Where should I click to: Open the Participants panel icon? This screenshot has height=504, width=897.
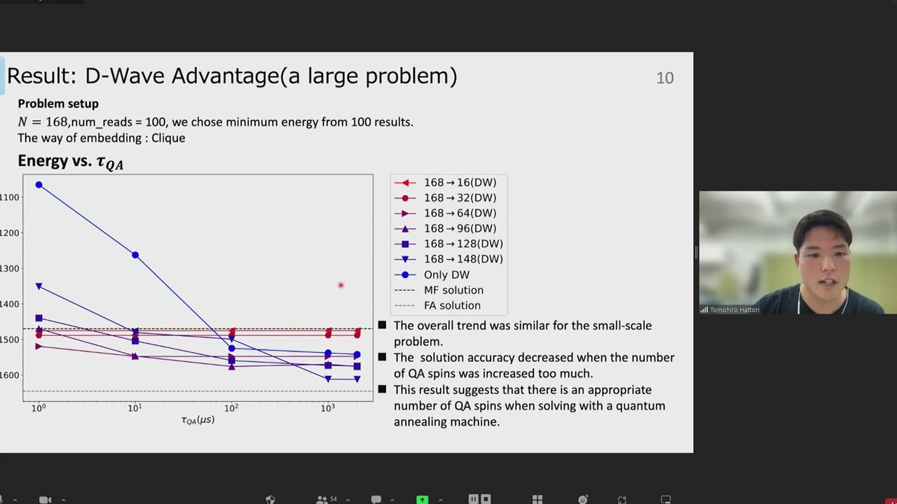[322, 499]
